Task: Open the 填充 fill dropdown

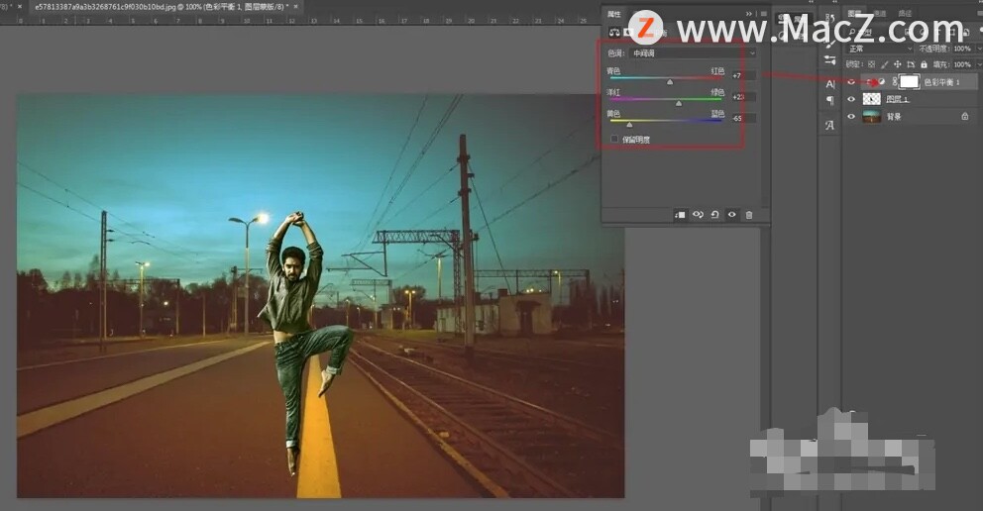Action: coord(979,64)
